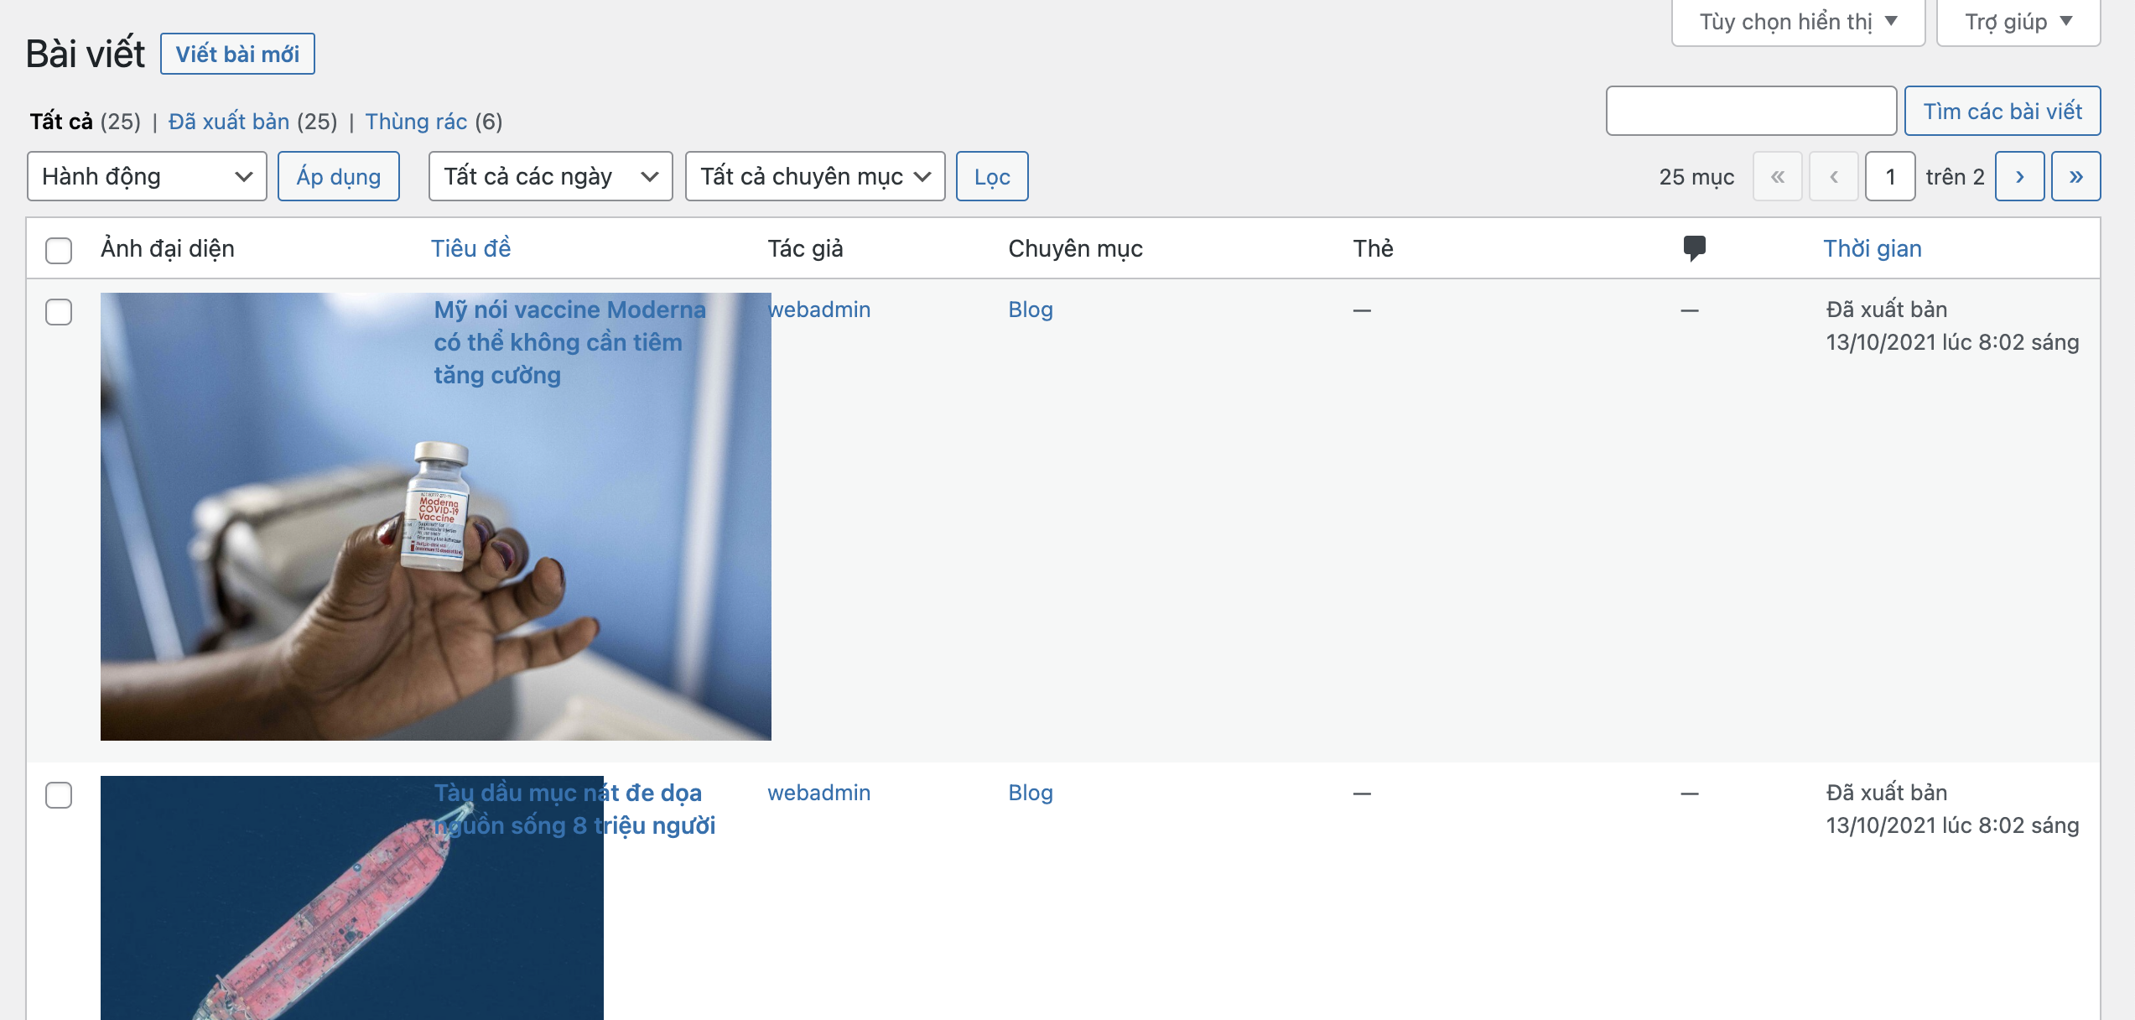The image size is (2135, 1020).
Task: Open Tất cả chuyên mục category dropdown
Action: [814, 176]
